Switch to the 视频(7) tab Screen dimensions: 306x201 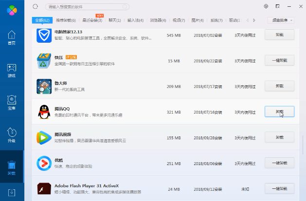[x=179, y=20]
